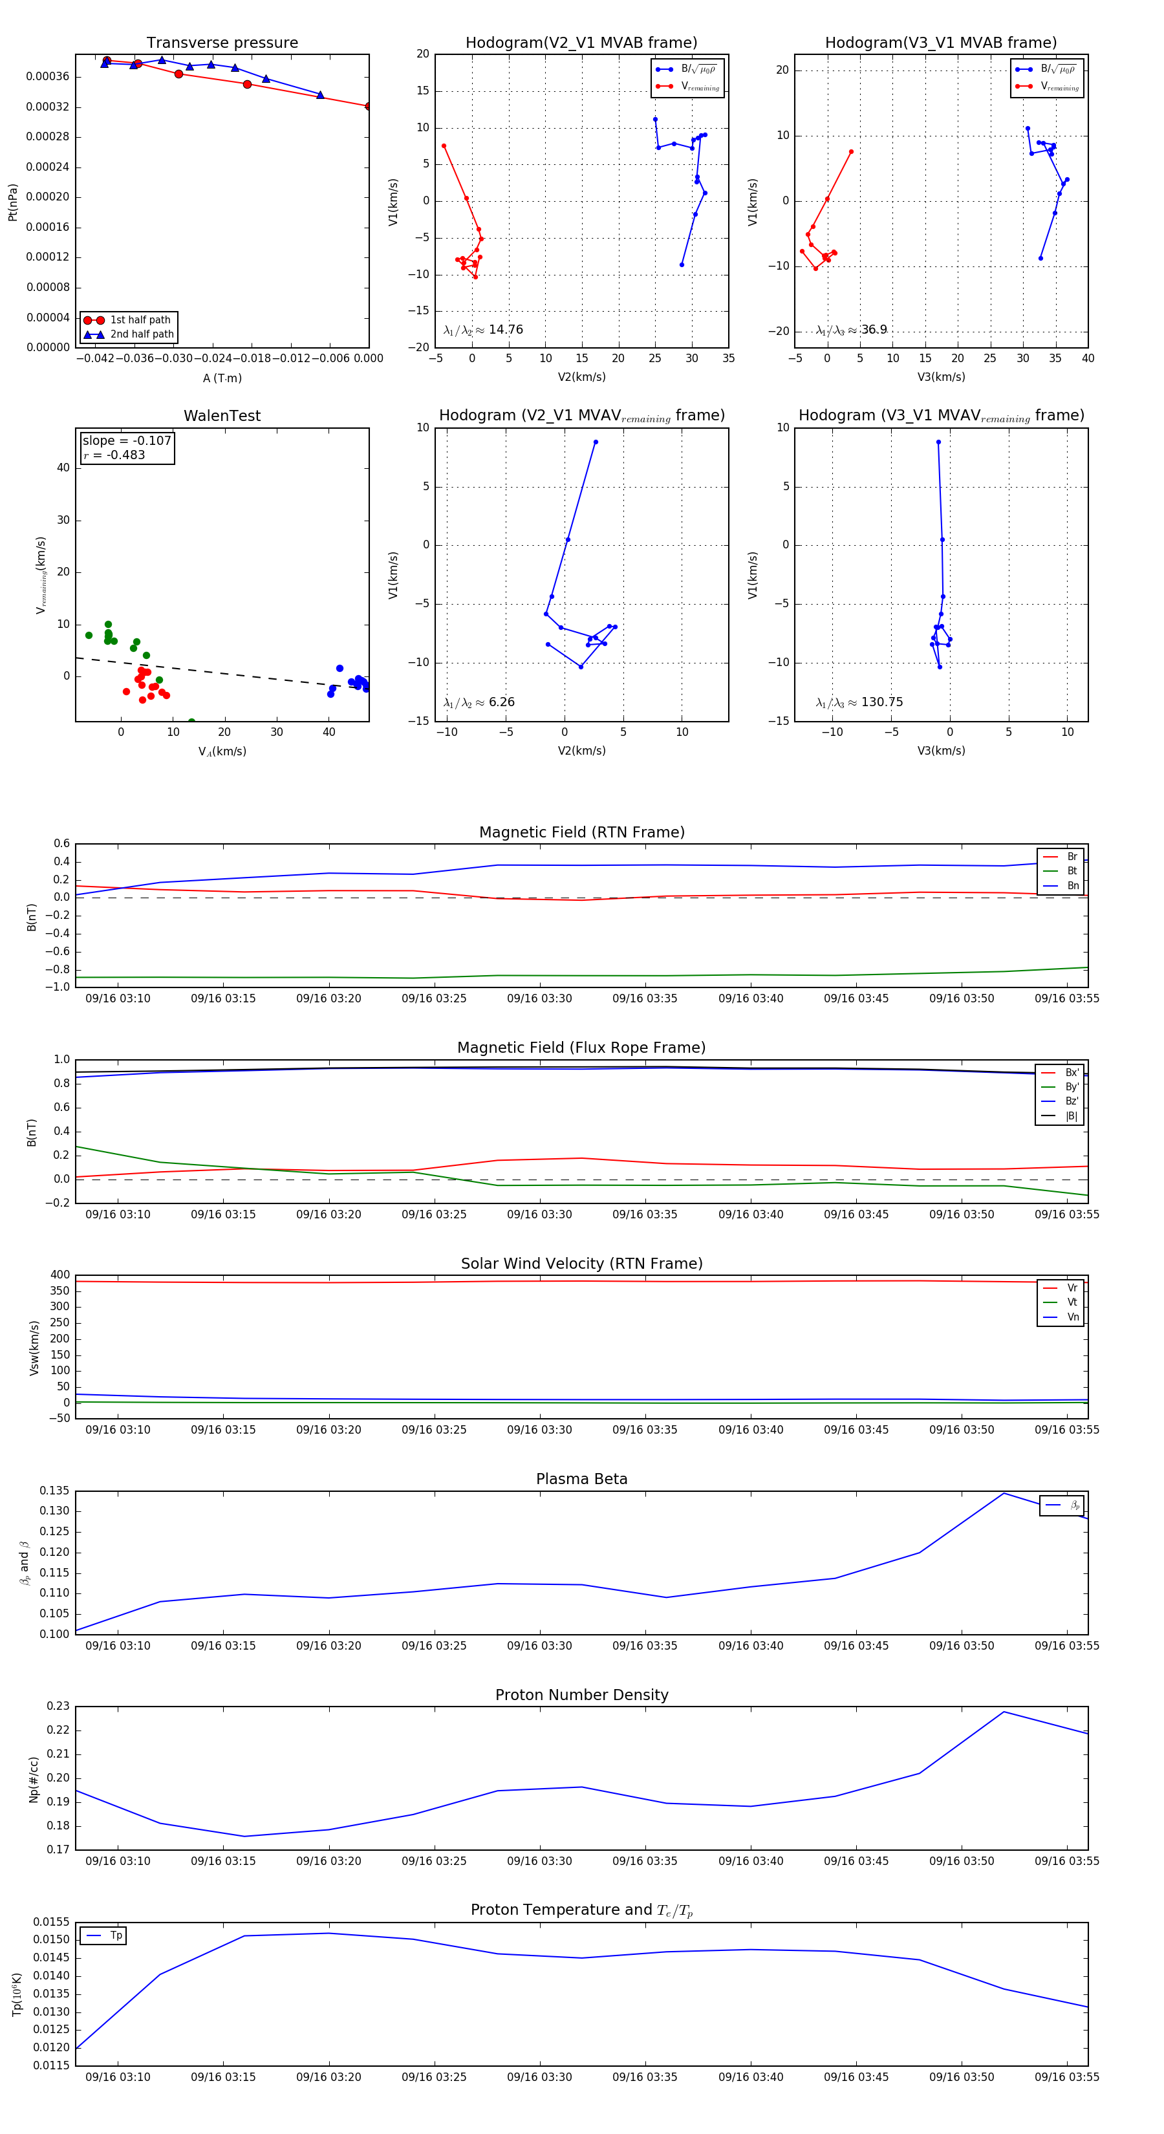The image size is (1164, 2134).
Task: Click the "Tp(10^6K)" y-axis label
Action: (x=17, y=1994)
